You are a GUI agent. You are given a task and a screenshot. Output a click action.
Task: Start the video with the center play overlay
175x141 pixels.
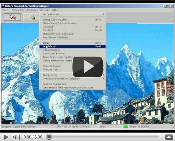88,67
